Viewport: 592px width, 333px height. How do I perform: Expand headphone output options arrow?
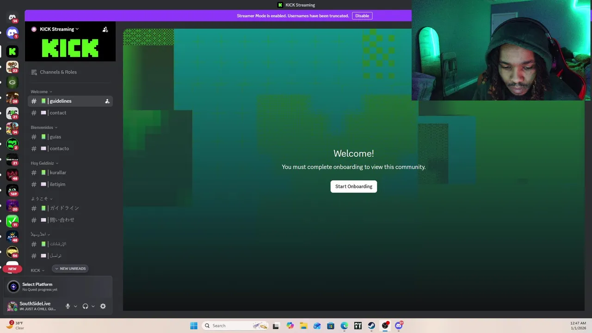point(93,306)
